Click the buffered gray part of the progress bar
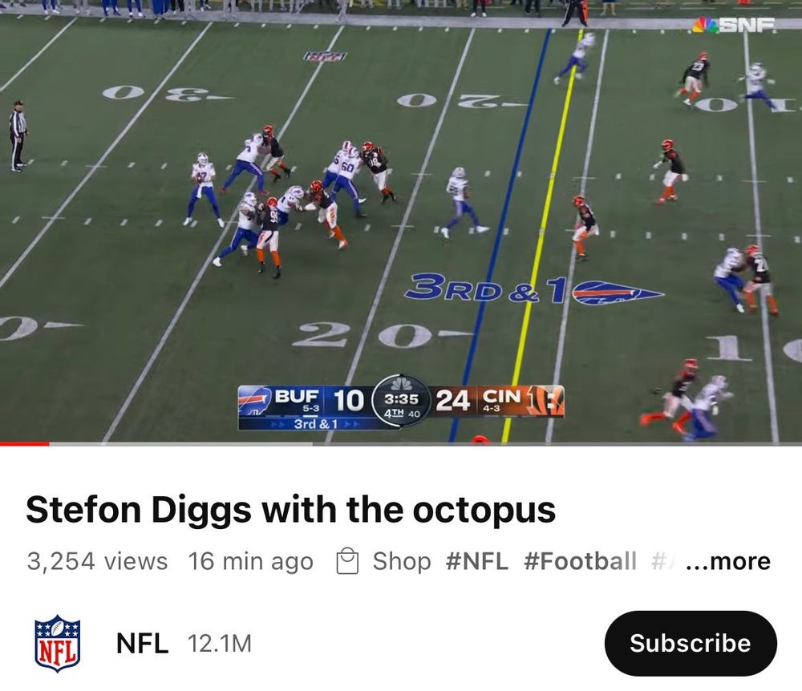The width and height of the screenshot is (802, 691). pyautogui.click(x=180, y=443)
